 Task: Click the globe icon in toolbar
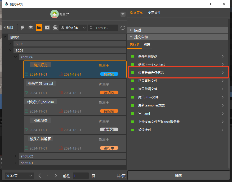click(55, 27)
